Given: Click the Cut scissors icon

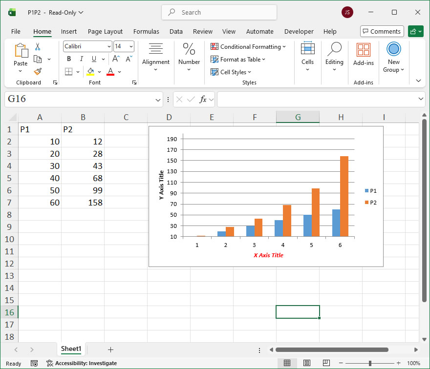Looking at the screenshot, I should click(38, 47).
